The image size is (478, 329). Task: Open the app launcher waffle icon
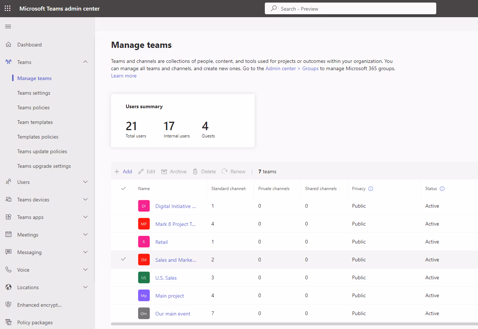8,8
